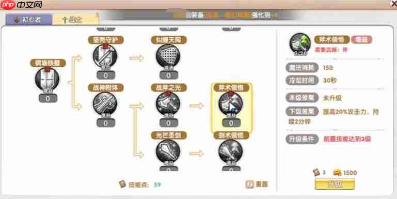397x199 pixels.
Task: Click the skill book cost icon beside 3
Action: pos(316,173)
